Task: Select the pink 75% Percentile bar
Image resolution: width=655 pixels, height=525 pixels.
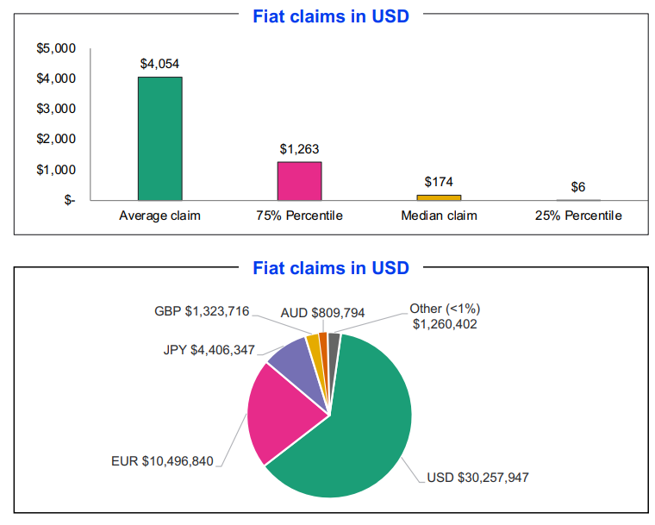Action: click(x=299, y=181)
